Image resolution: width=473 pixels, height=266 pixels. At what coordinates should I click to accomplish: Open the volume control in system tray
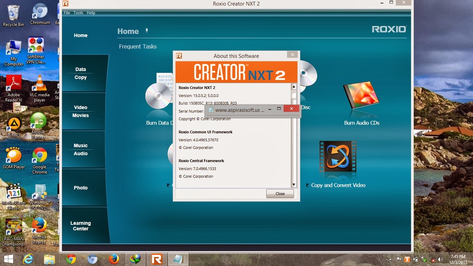[440, 259]
